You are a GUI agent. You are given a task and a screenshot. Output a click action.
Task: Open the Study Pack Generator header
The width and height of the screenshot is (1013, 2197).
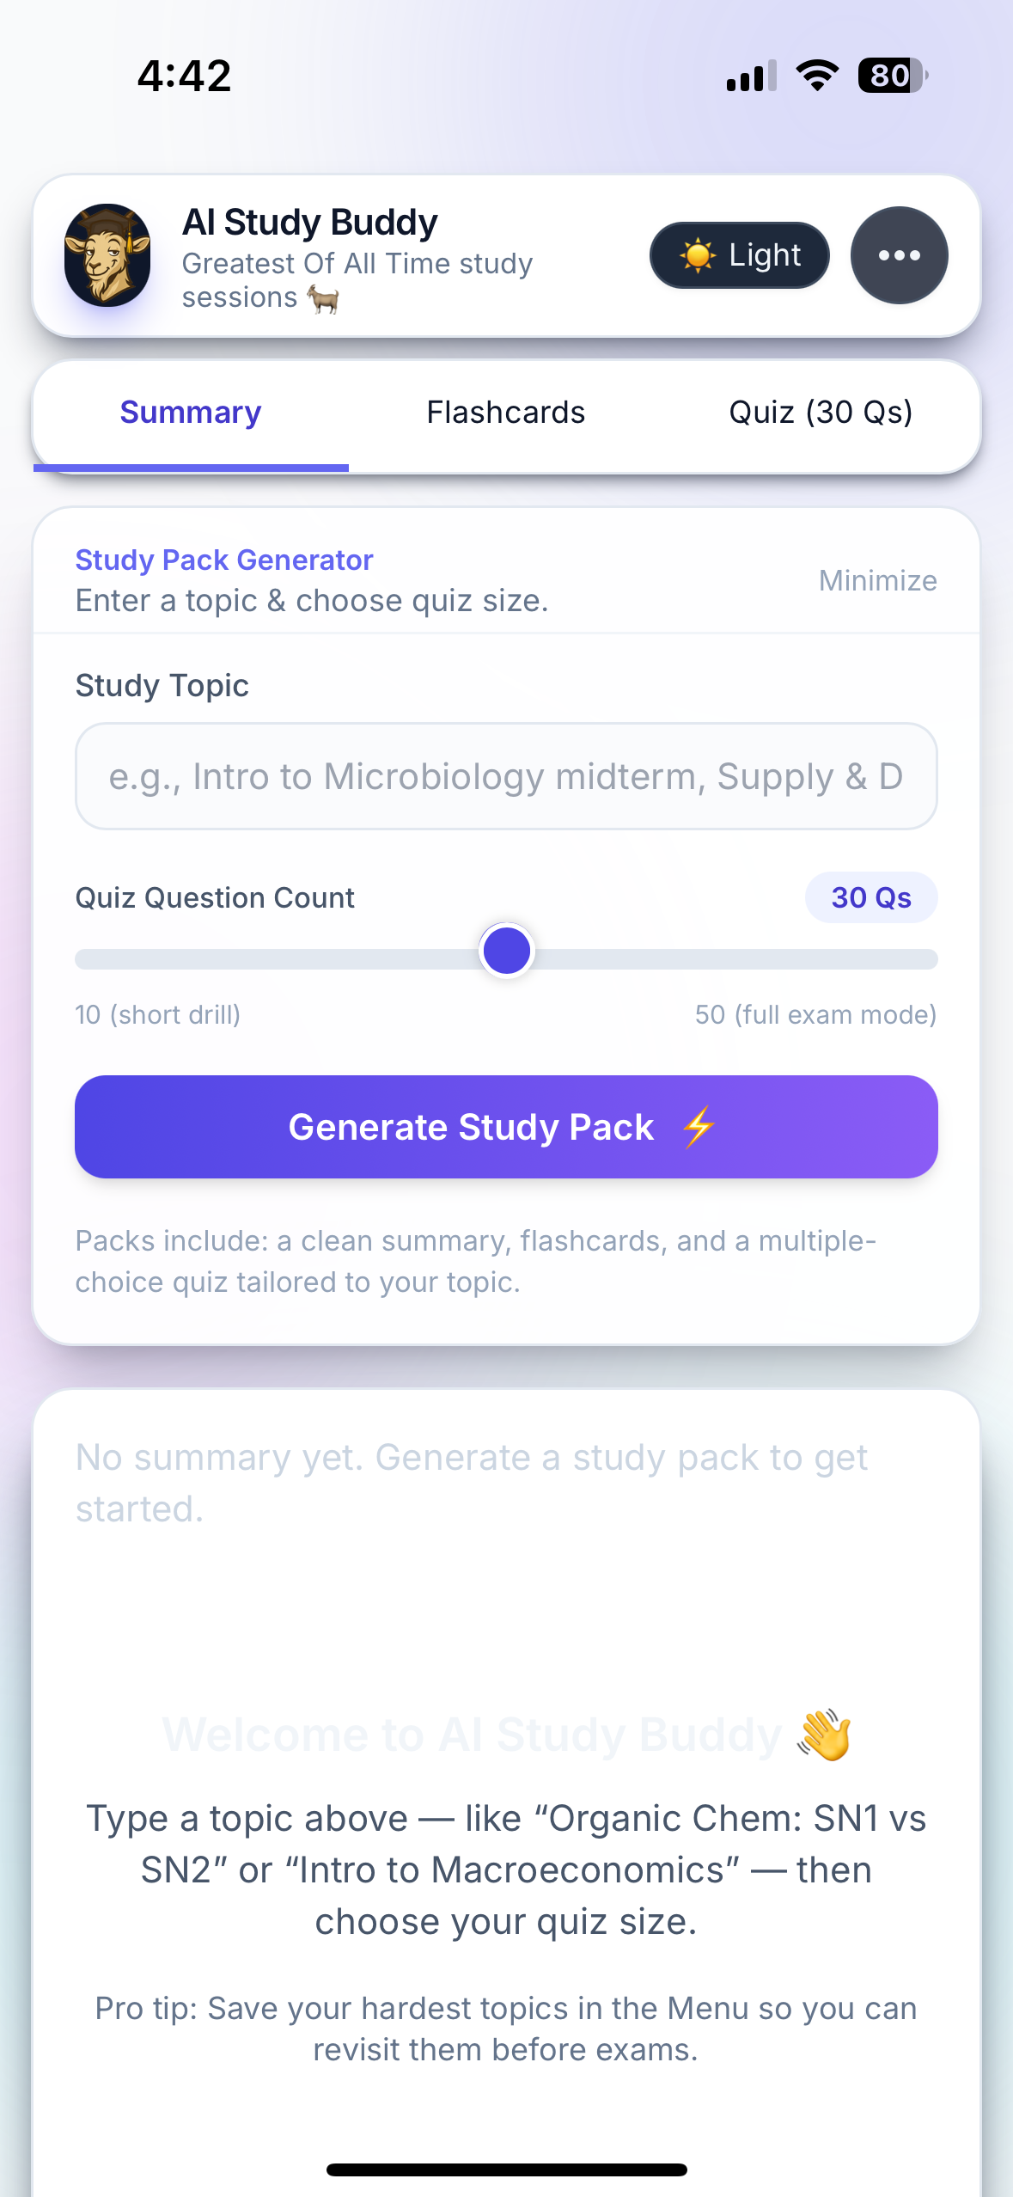click(x=223, y=560)
